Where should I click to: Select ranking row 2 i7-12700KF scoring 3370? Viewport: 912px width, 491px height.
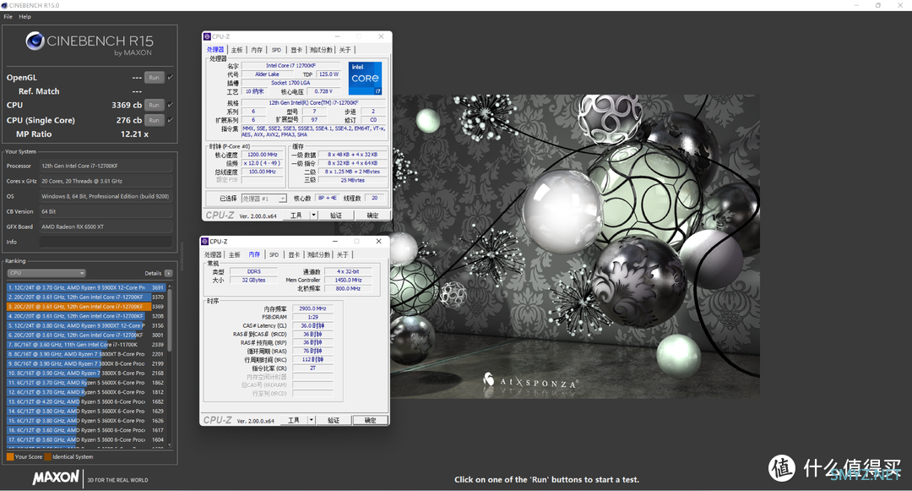(85, 297)
